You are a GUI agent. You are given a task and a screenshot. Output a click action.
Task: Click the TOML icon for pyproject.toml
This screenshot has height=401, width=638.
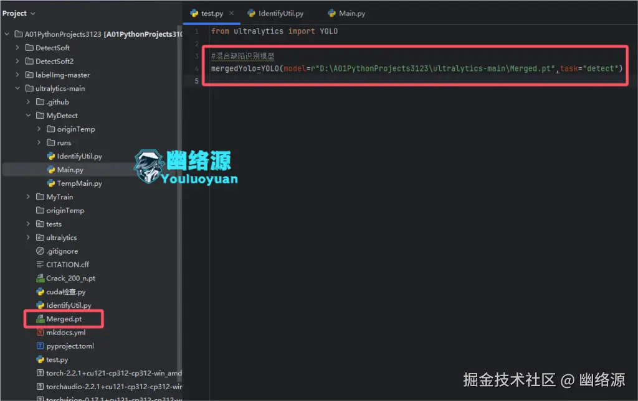pos(40,346)
